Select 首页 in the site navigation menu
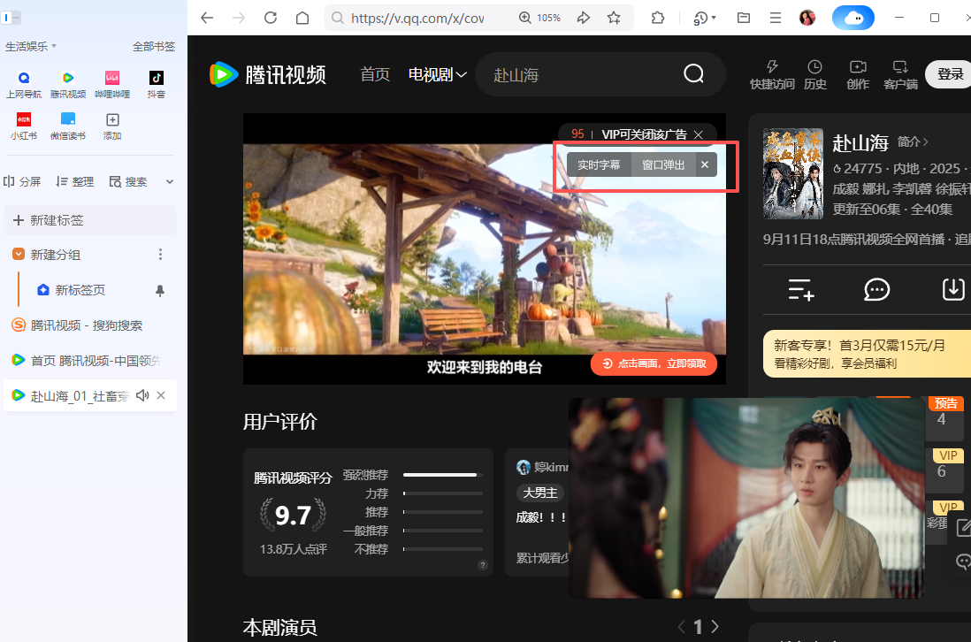Viewport: 971px width, 642px height. point(374,74)
